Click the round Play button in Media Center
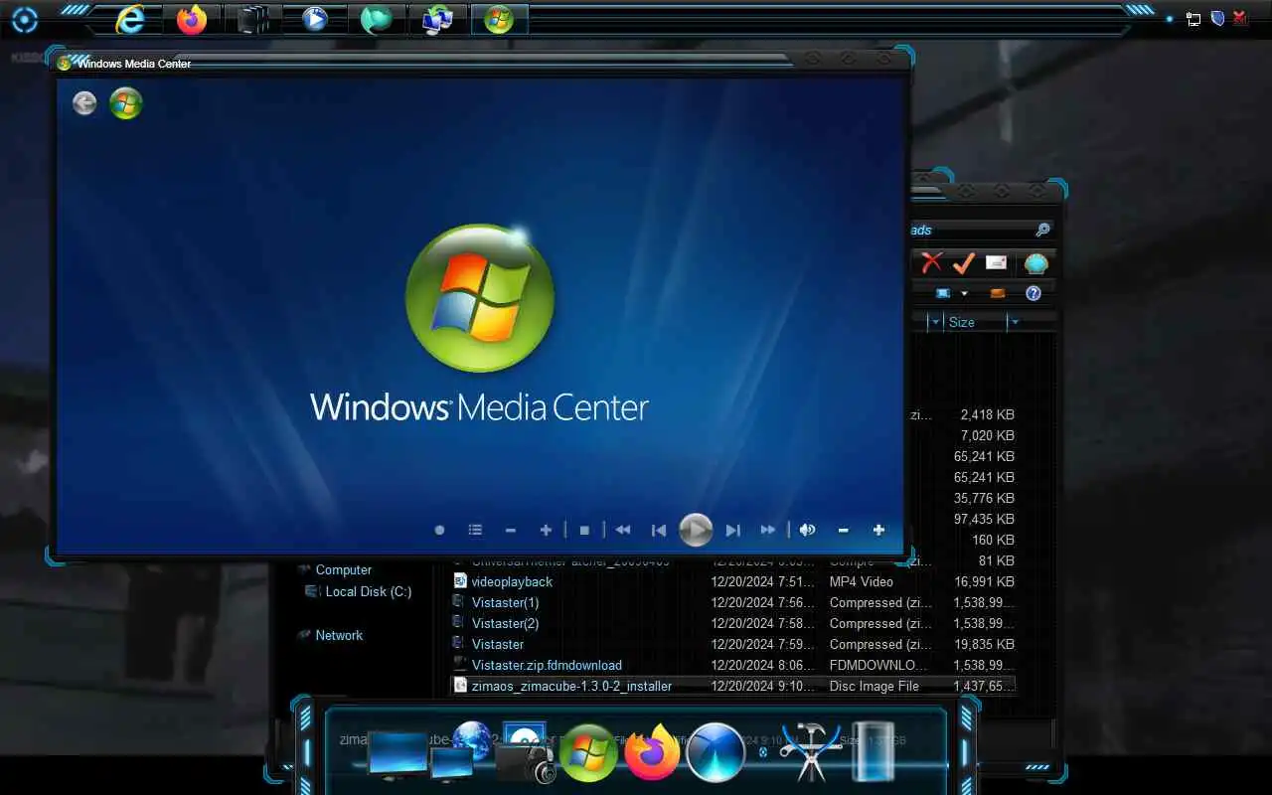 [x=696, y=530]
